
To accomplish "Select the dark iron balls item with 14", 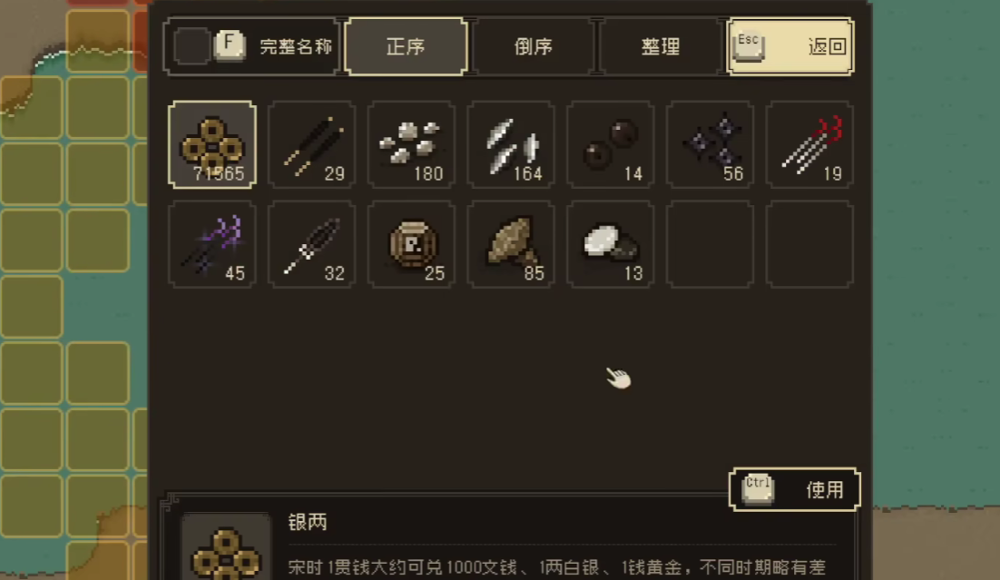I will pyautogui.click(x=611, y=145).
